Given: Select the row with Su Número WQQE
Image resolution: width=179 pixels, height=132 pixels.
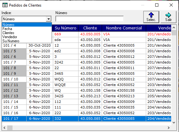Looking at the screenshot, I should click(x=86, y=85).
